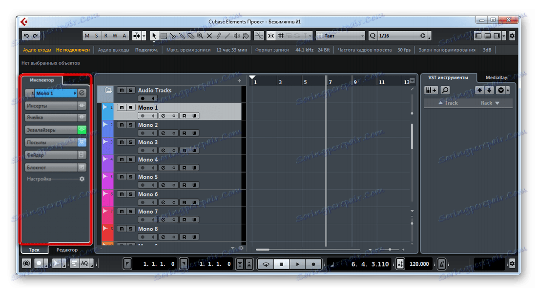537x291 pixels.
Task: Enable Read automation on Mono 4
Action: coord(184,168)
